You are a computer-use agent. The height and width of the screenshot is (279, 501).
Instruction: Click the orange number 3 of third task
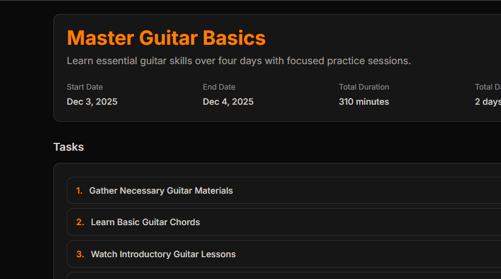click(80, 254)
